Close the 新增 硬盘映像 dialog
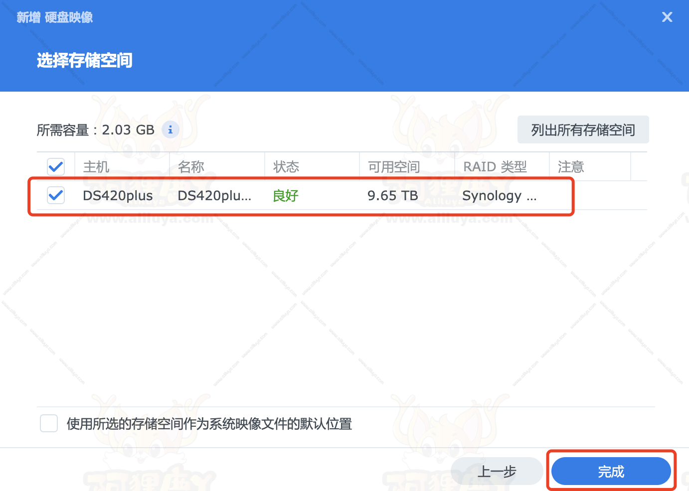This screenshot has height=491, width=689. point(667,17)
